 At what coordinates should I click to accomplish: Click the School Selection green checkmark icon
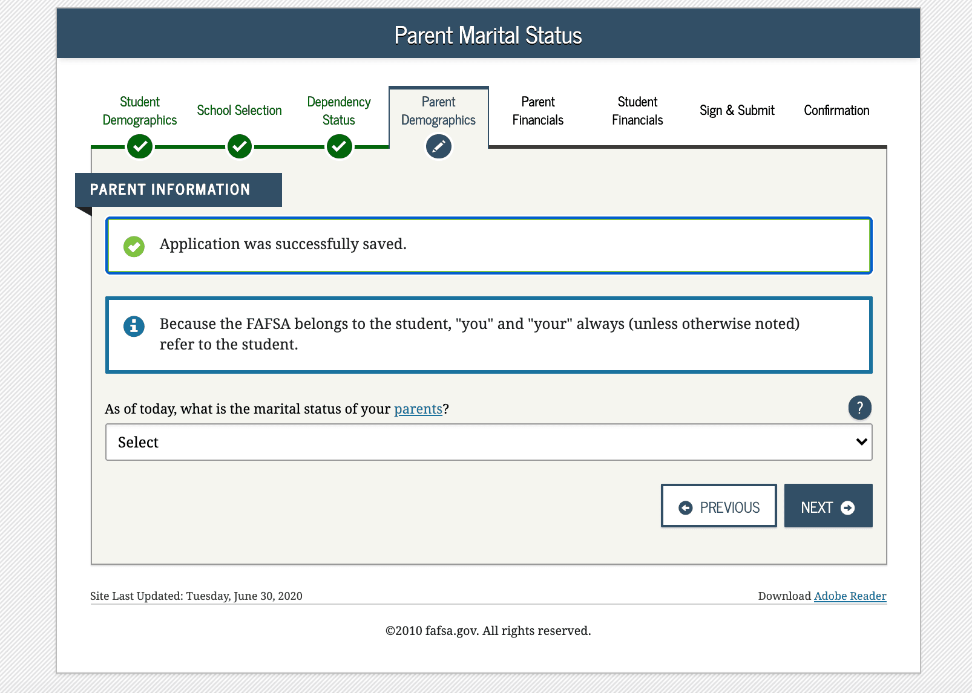pos(240,146)
